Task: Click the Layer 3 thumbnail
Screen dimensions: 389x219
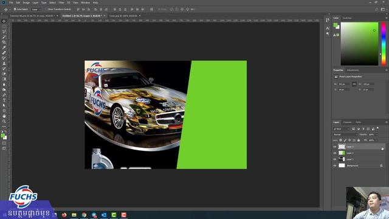Action: coord(342,147)
